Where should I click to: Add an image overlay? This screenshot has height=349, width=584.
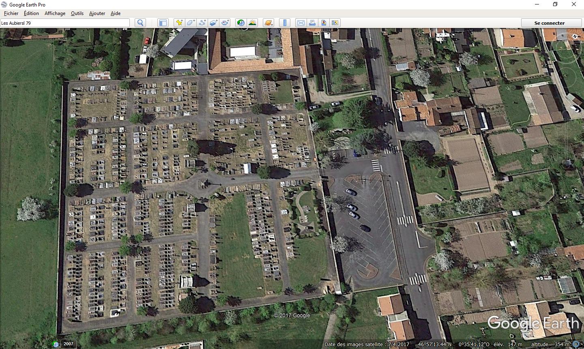click(x=213, y=23)
